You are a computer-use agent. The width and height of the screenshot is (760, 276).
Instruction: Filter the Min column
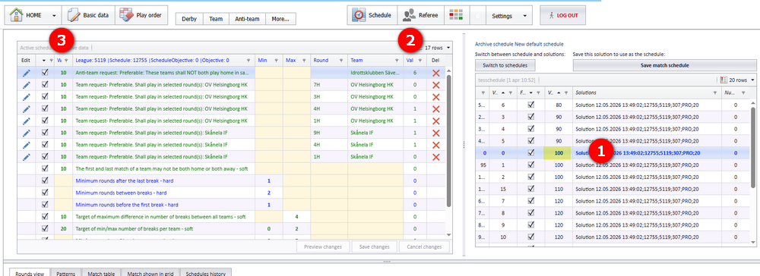[x=277, y=61]
